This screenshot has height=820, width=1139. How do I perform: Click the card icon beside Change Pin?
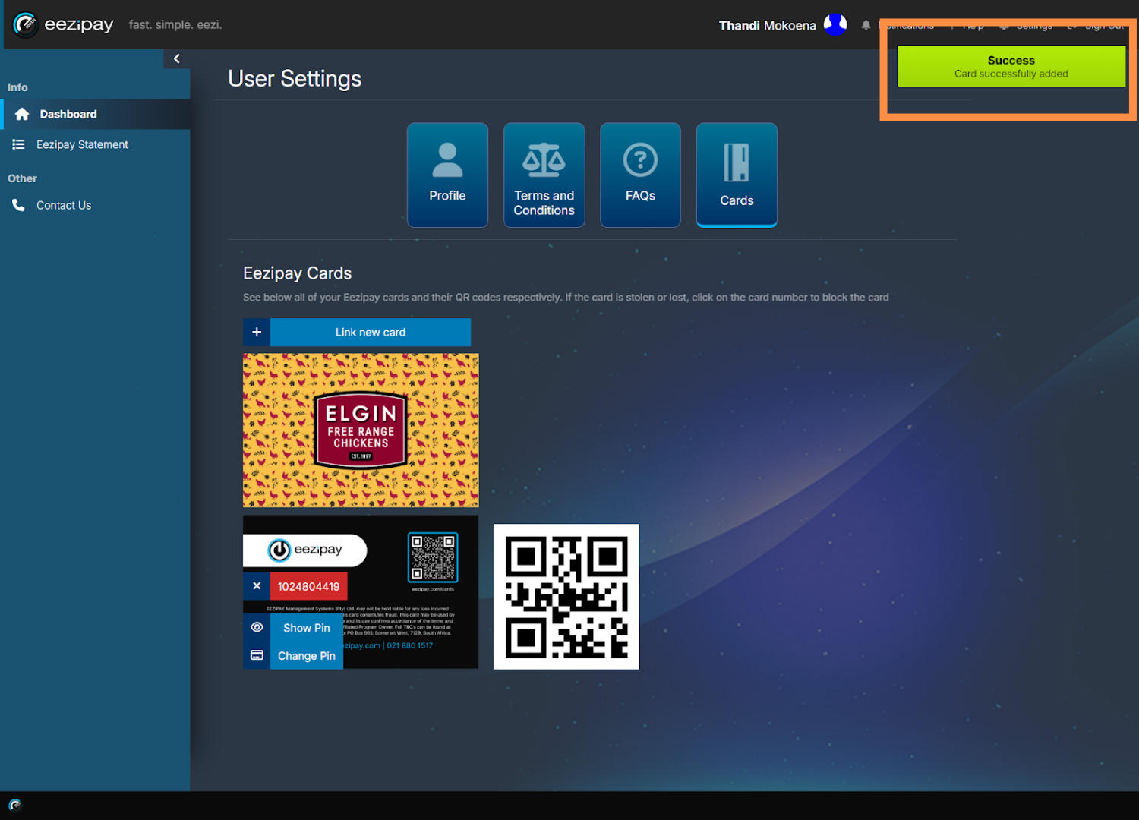[x=257, y=655]
